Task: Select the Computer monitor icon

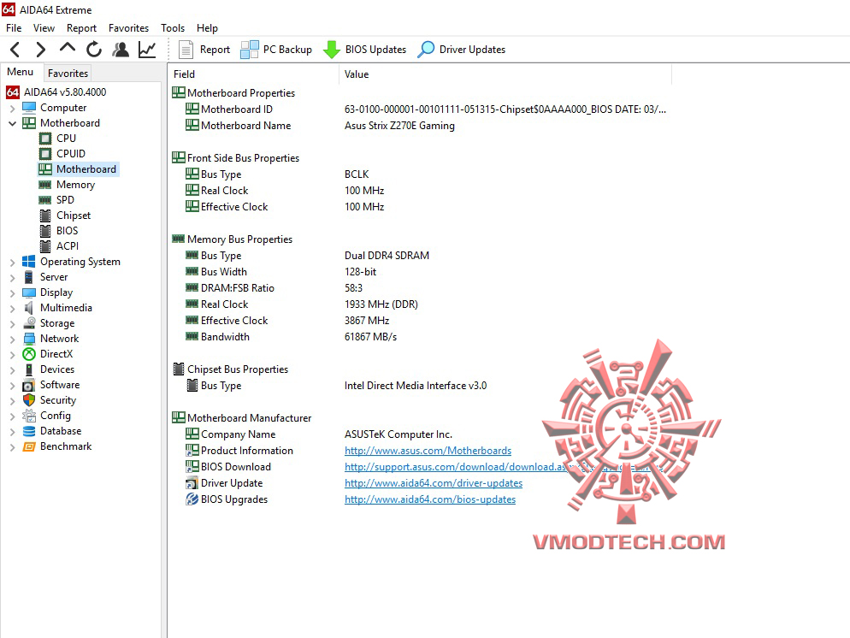Action: [x=29, y=108]
